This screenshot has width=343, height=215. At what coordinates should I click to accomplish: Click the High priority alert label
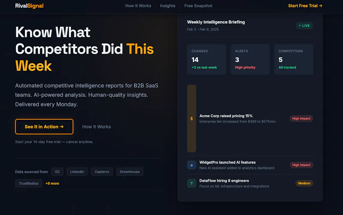tap(245, 67)
